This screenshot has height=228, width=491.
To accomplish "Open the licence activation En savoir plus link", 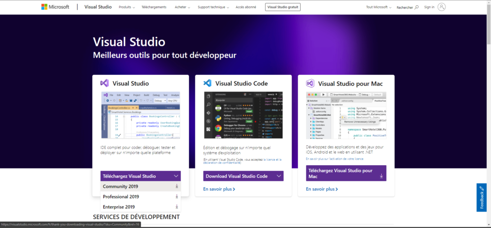I will (x=335, y=159).
